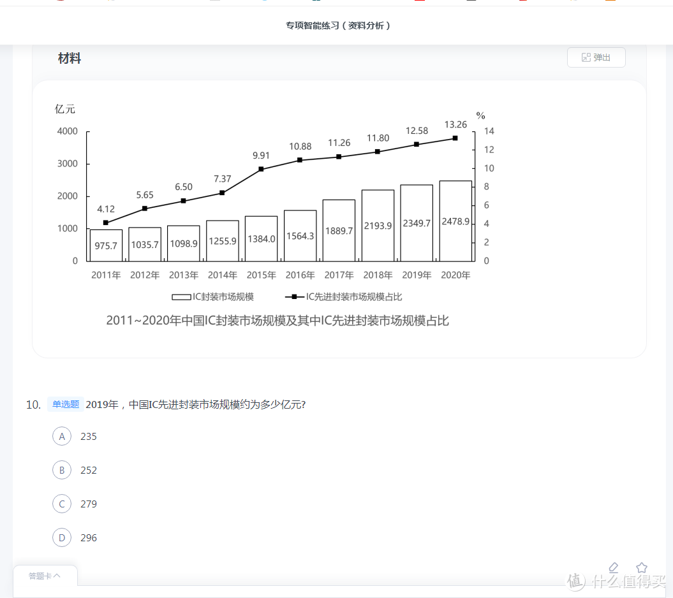This screenshot has width=673, height=598.
Task: Select answer option A 235
Action: point(62,436)
